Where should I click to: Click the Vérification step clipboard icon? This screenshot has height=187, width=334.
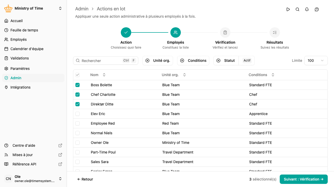(225, 32)
